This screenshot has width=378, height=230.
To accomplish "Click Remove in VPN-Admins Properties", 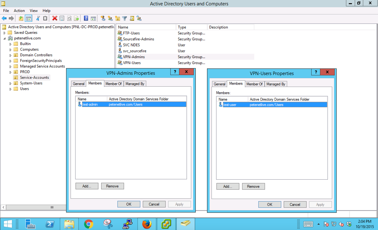I will point(112,186).
